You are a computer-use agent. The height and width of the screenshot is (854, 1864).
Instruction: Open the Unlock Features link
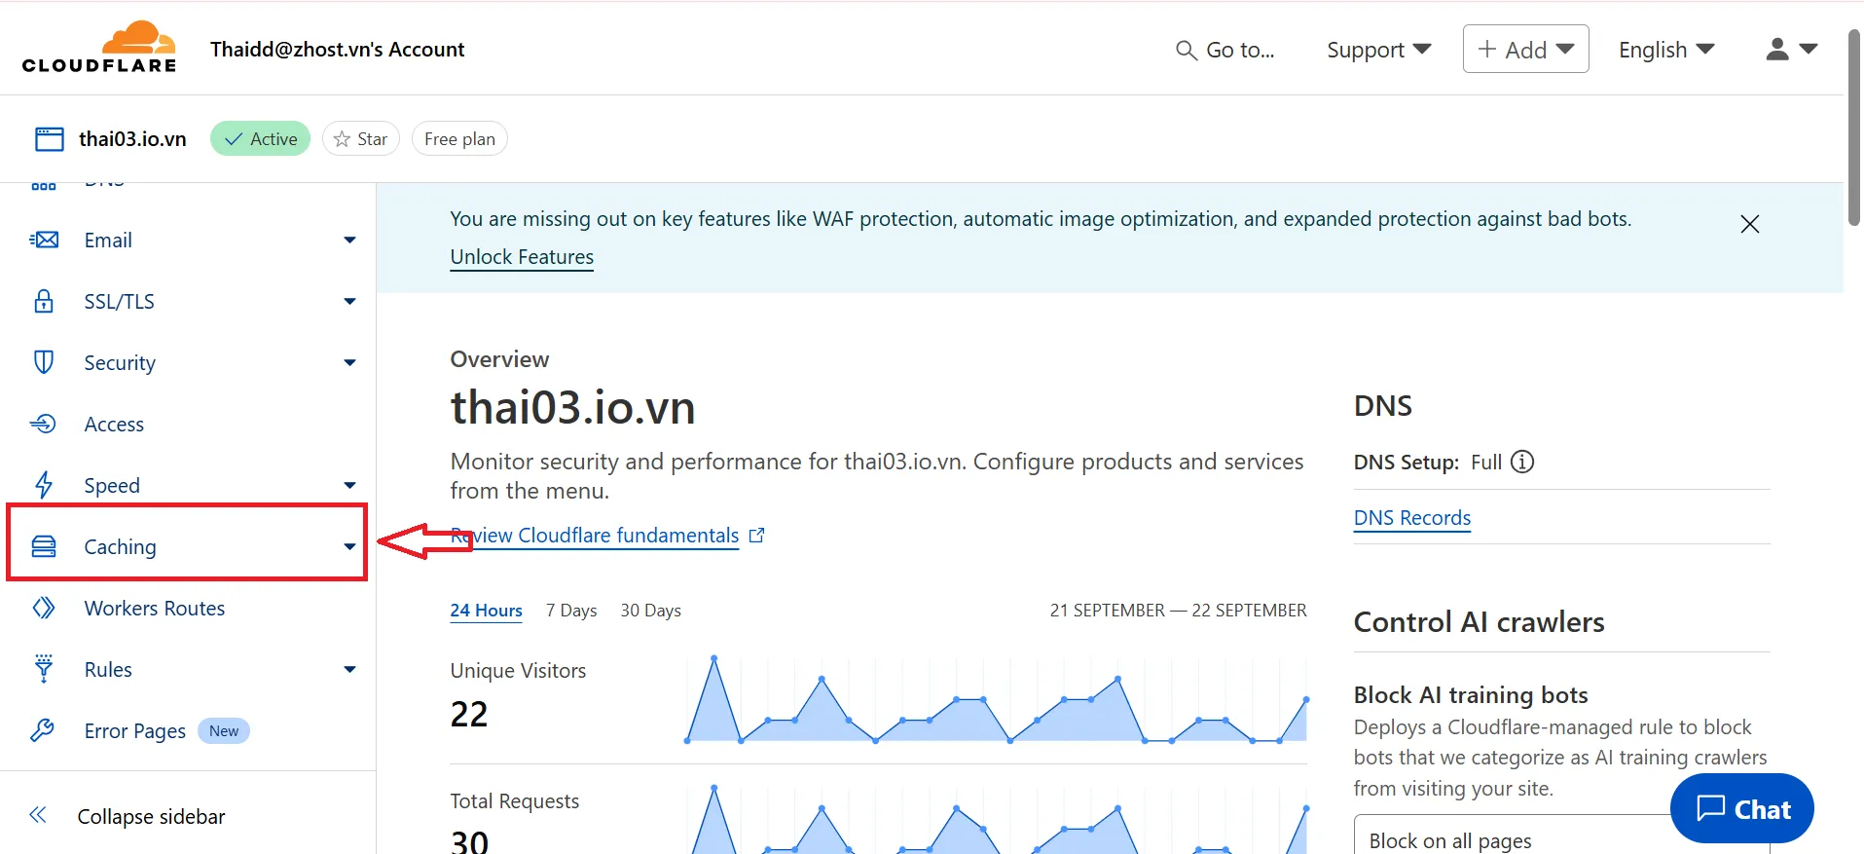[522, 257]
